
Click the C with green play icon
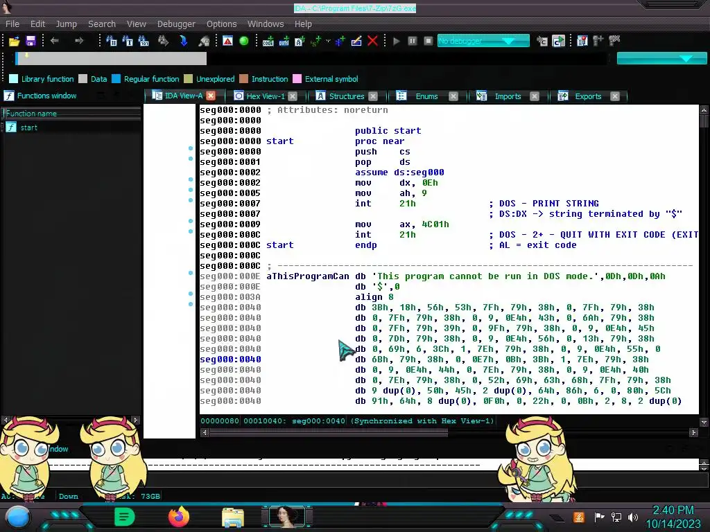[558, 41]
